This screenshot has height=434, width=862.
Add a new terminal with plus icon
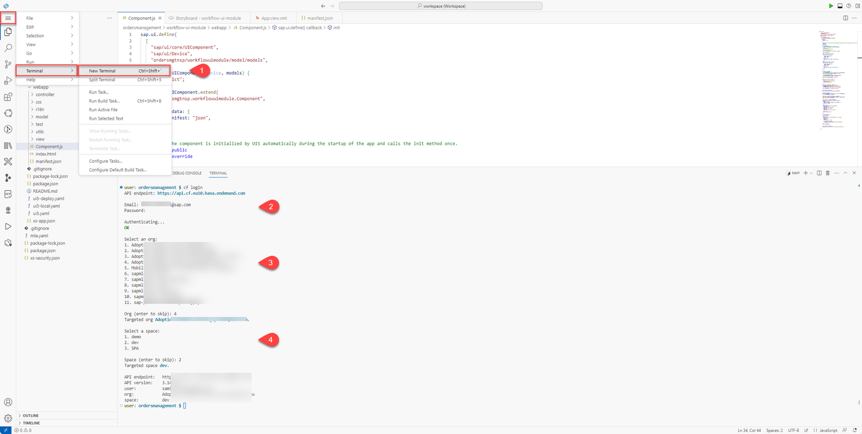(806, 173)
